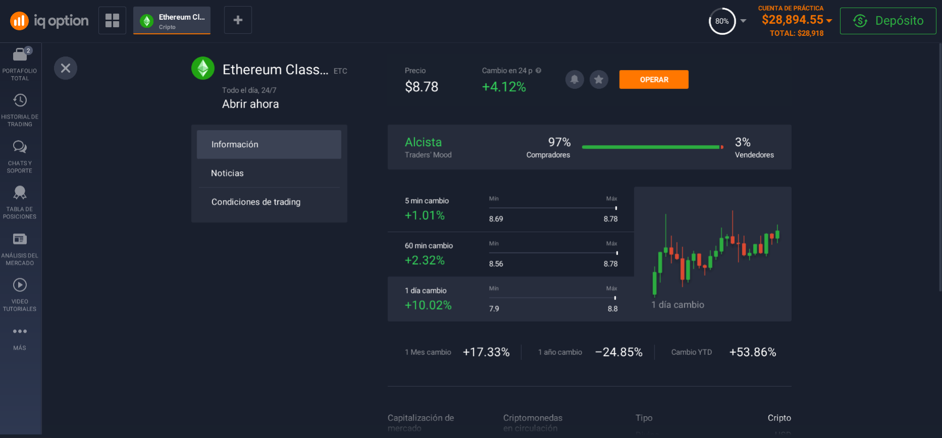
Task: Click the vertical scrollbar at right edge
Action: pyautogui.click(x=940, y=166)
